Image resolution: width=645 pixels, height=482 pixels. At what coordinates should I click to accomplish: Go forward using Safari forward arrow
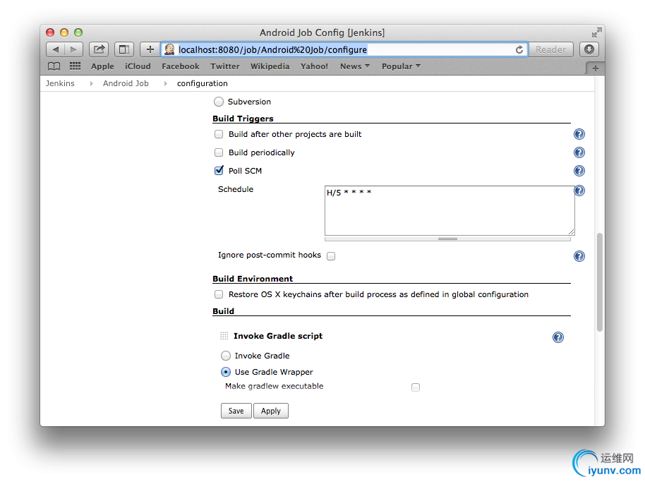click(x=73, y=50)
